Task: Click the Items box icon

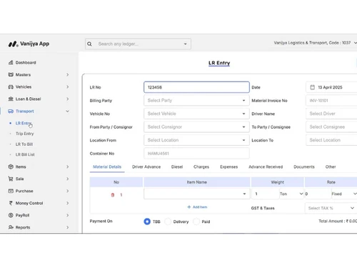Action: tap(11, 167)
